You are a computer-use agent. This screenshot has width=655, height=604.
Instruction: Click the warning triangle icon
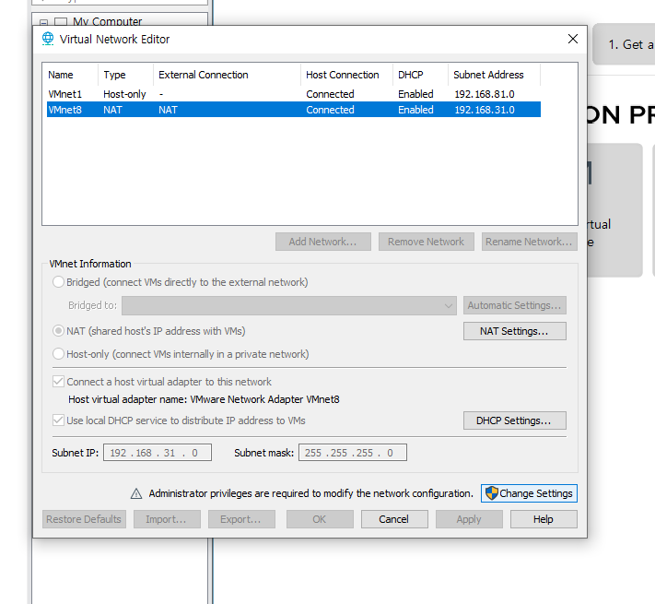click(136, 493)
